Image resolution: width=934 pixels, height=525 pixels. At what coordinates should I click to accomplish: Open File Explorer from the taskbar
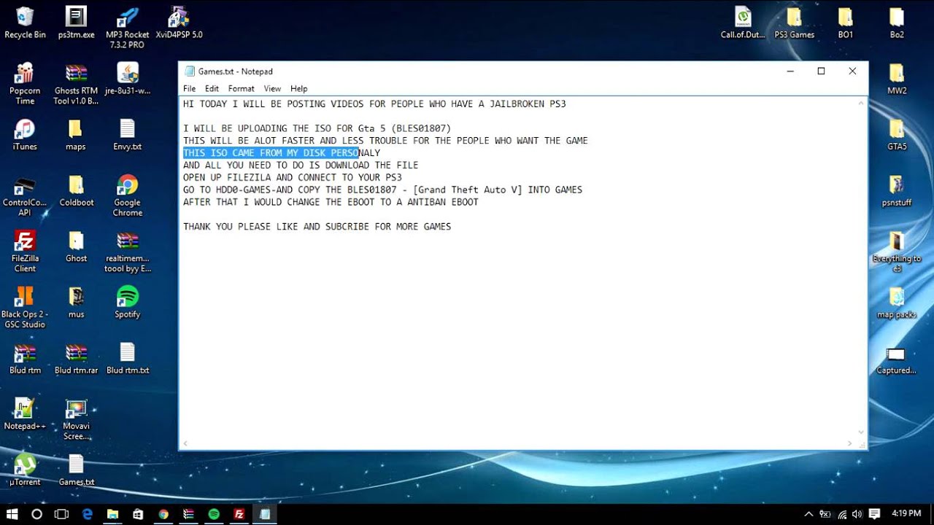tap(112, 514)
